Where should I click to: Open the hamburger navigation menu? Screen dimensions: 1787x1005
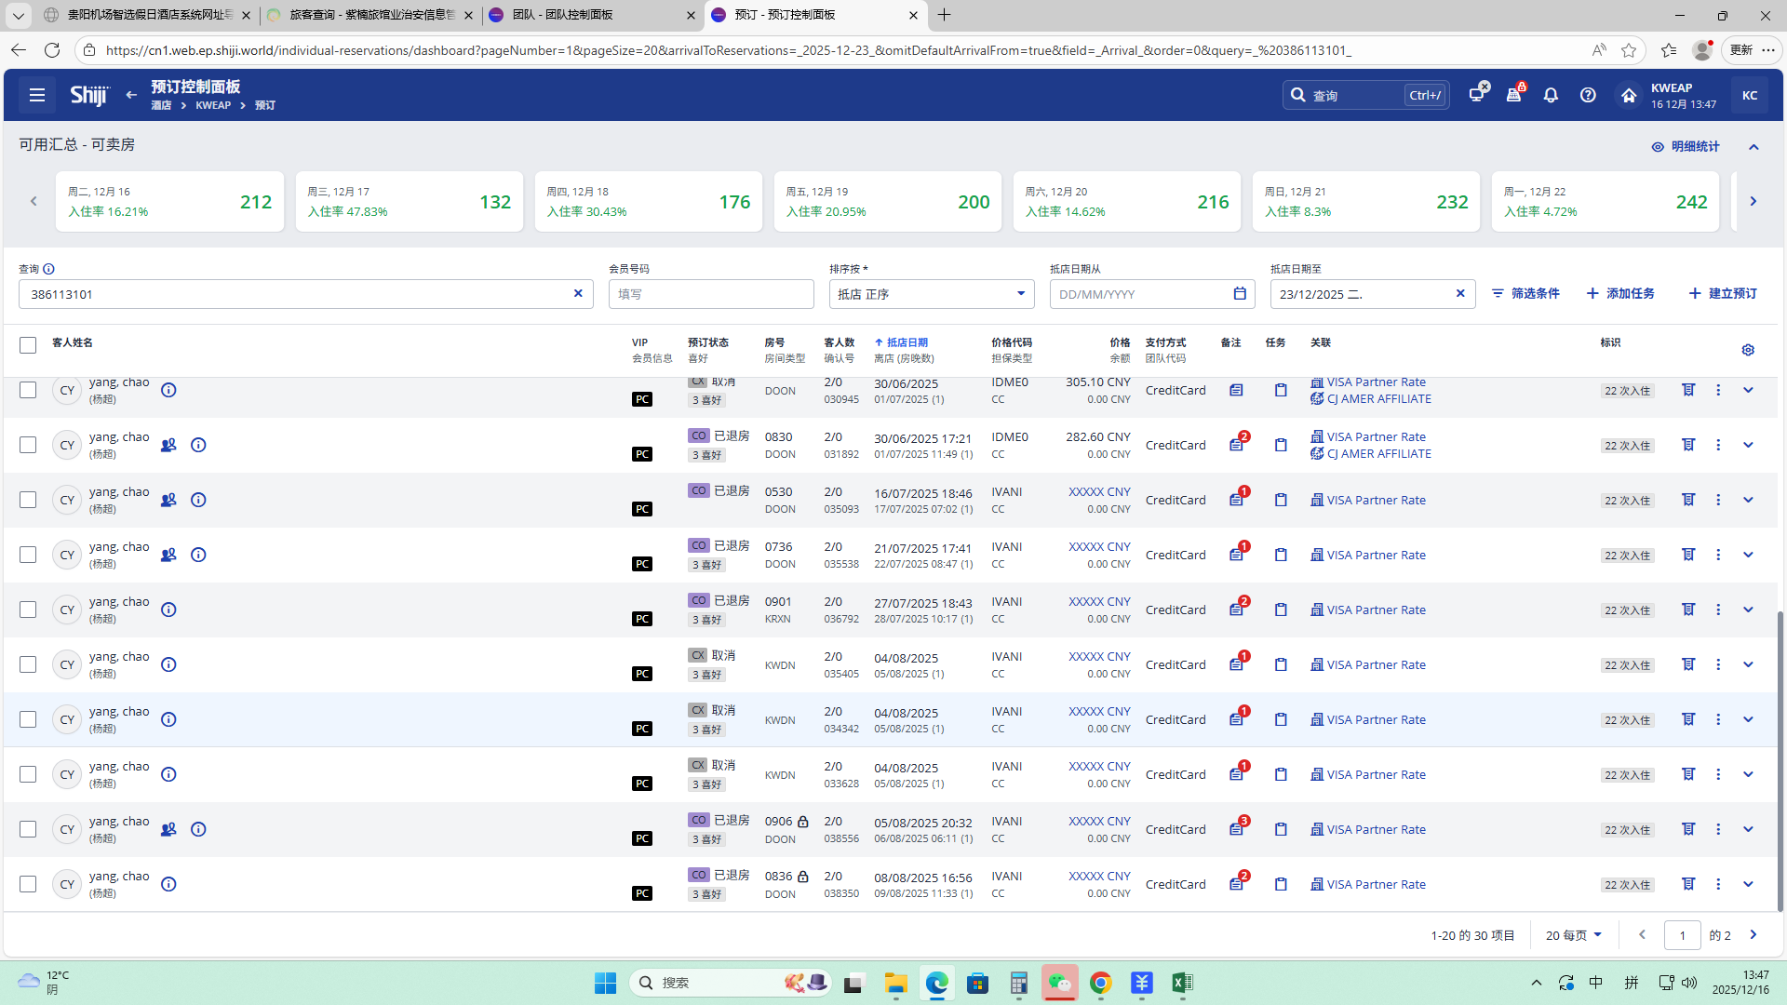[37, 95]
